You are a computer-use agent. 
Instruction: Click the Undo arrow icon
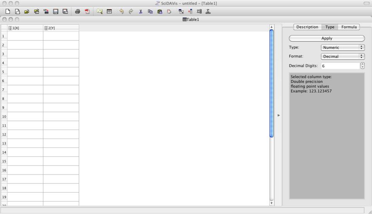(x=121, y=12)
